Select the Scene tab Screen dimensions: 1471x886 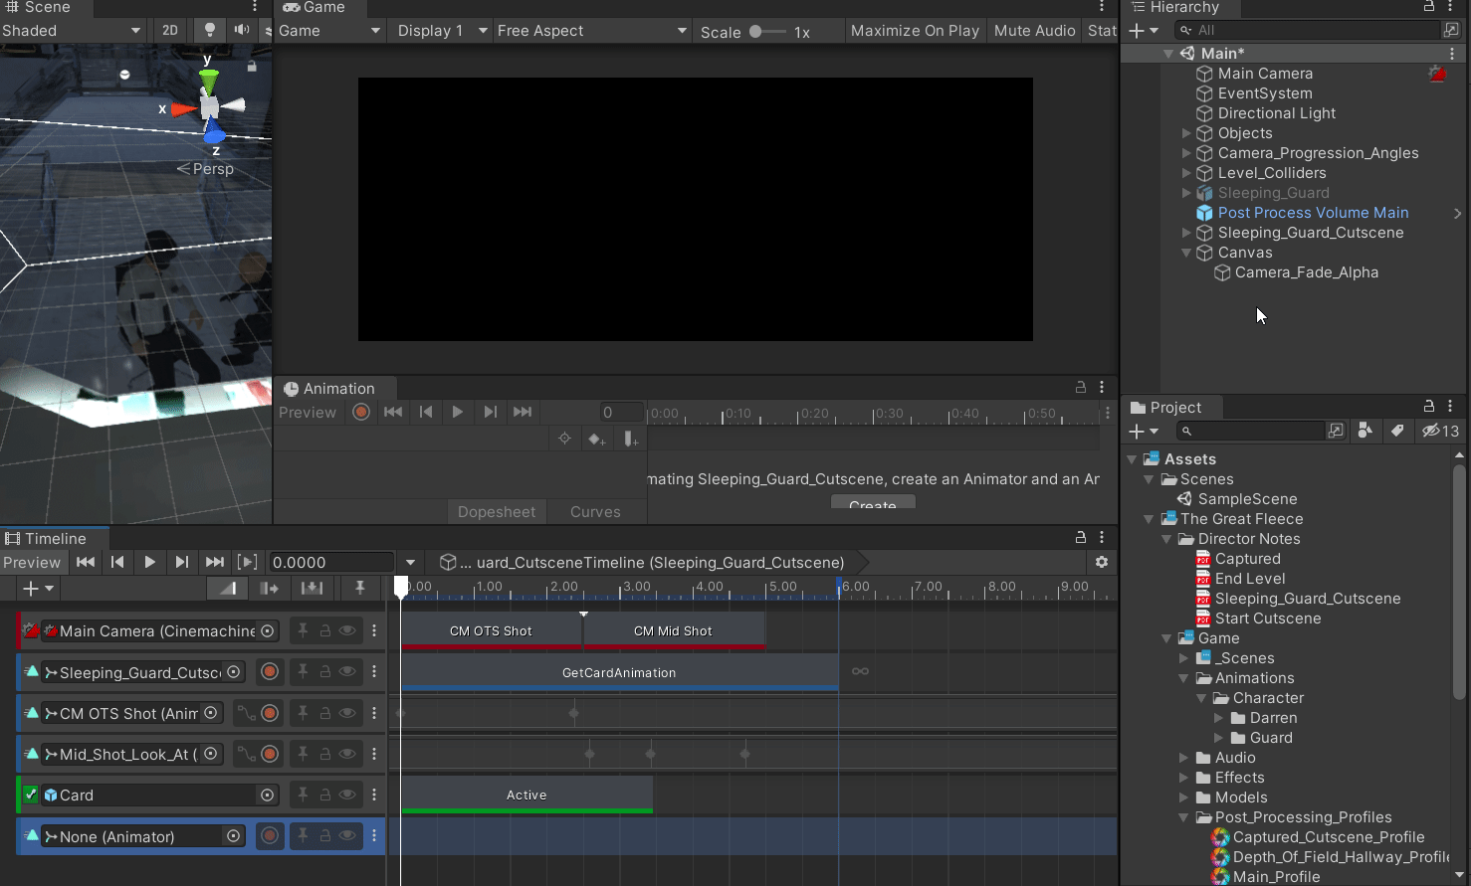40,8
